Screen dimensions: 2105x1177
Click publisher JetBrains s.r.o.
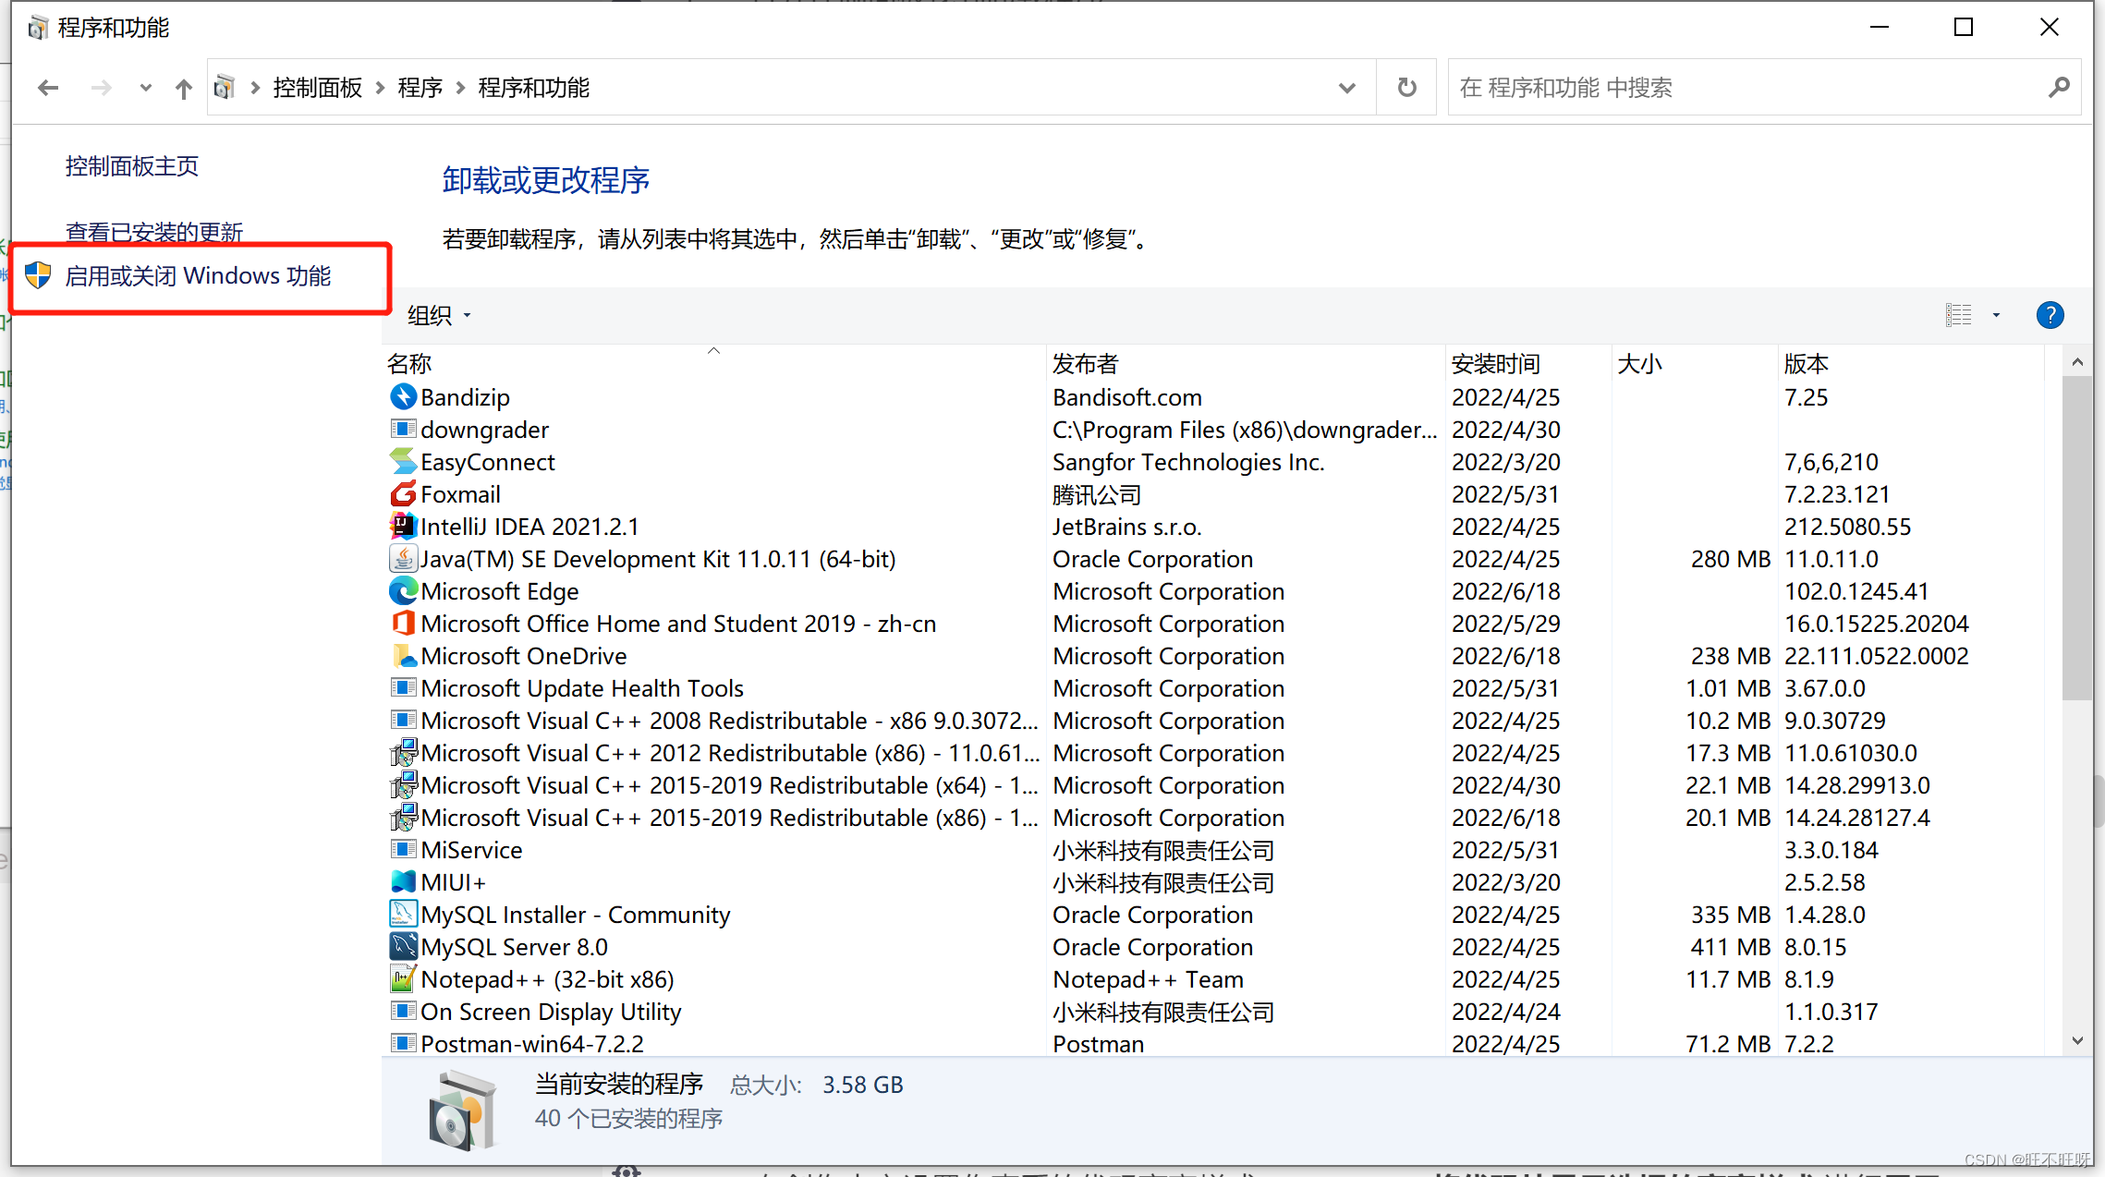point(1126,527)
